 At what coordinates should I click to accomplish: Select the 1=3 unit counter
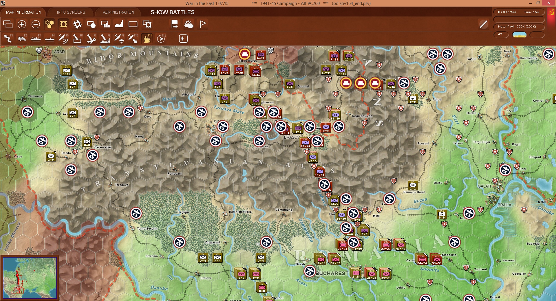click(x=73, y=84)
